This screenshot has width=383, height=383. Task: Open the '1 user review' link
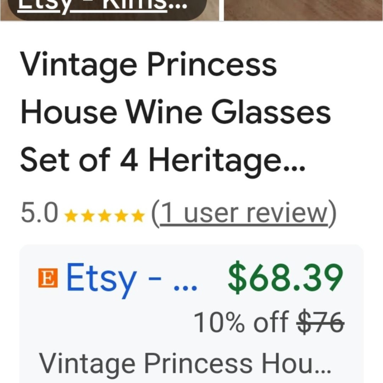pos(244,214)
